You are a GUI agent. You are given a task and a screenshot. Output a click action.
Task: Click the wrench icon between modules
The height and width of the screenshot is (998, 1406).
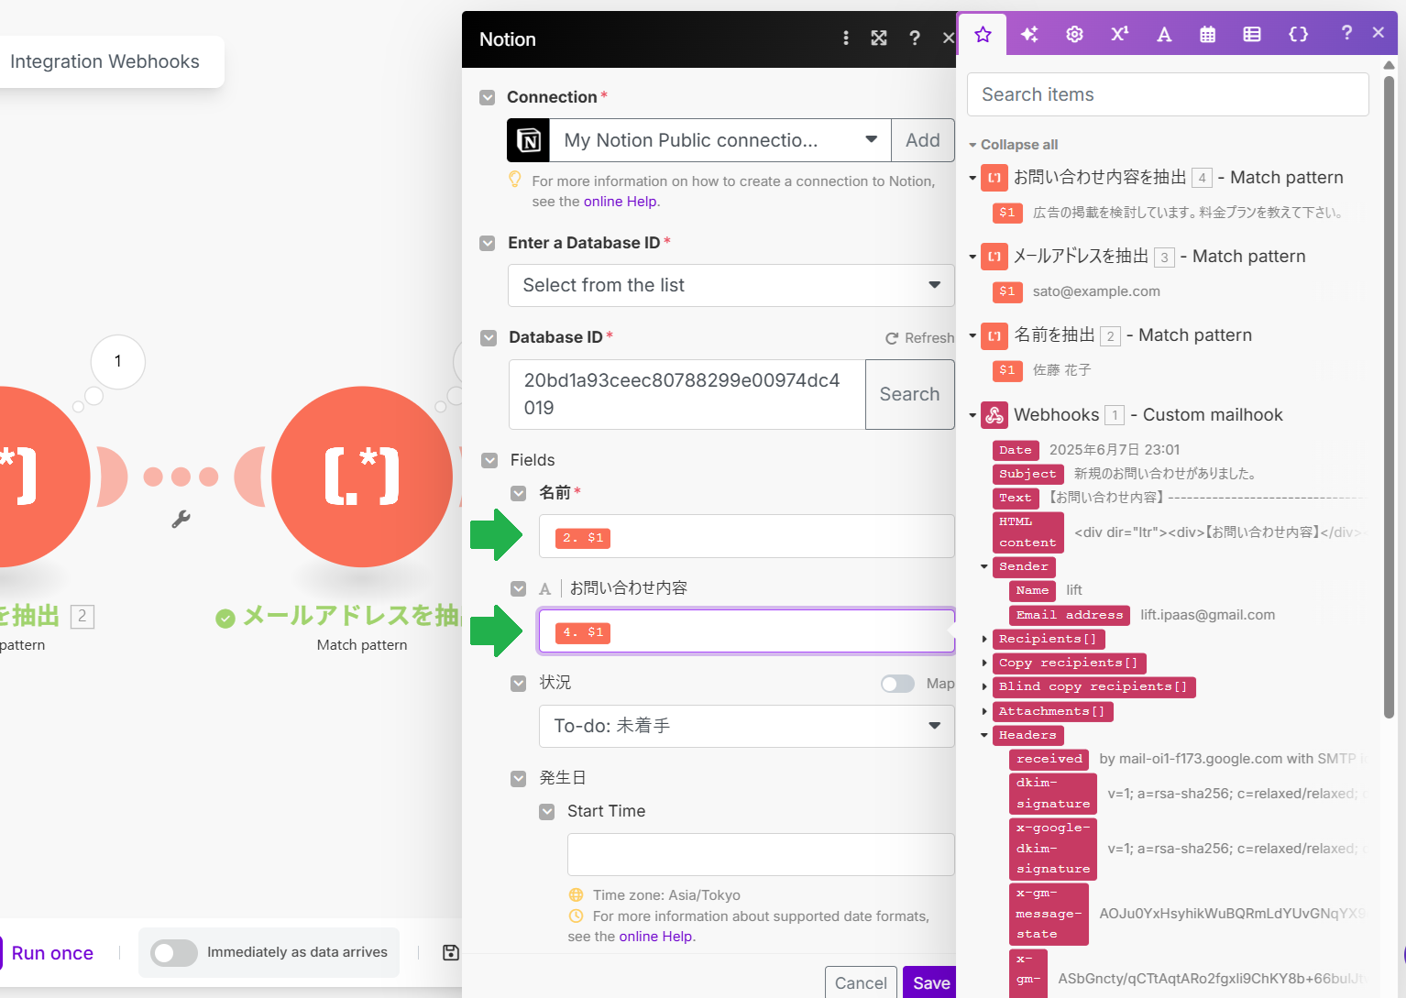coord(181,519)
